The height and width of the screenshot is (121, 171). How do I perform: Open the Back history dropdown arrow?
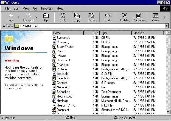(19, 17)
